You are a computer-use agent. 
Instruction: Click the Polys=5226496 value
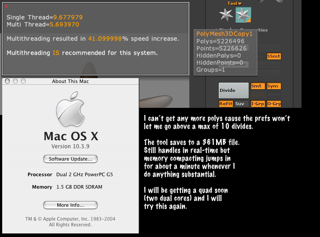[220, 41]
